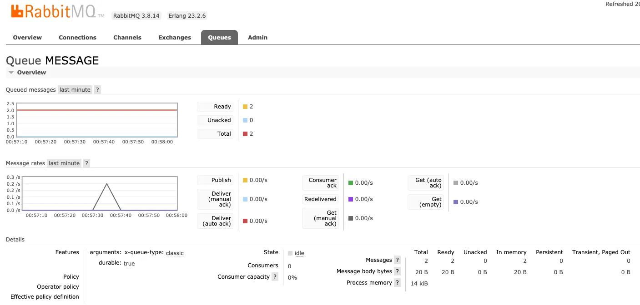Image resolution: width=640 pixels, height=305 pixels.
Task: Open help for Queued messages
Action: [97, 90]
